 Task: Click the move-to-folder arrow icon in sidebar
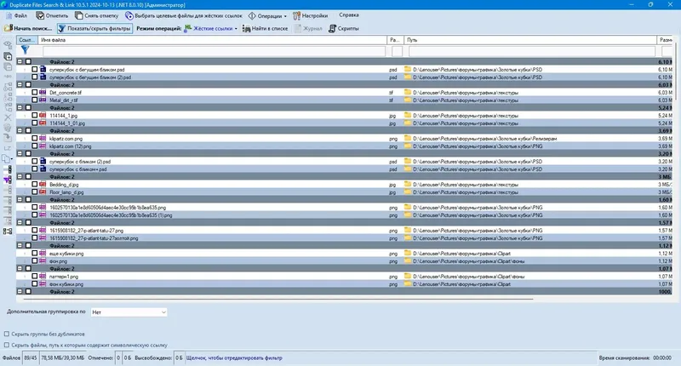(8, 138)
